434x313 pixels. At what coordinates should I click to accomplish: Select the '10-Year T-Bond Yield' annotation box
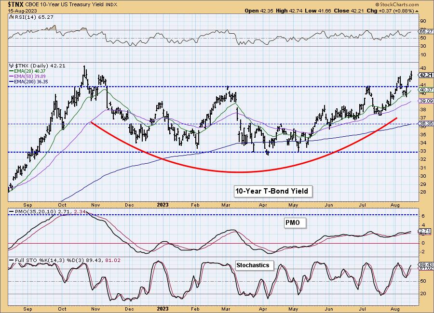[273, 191]
